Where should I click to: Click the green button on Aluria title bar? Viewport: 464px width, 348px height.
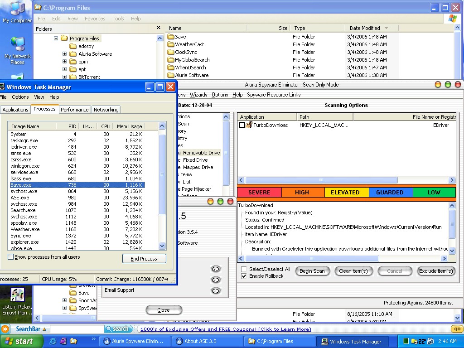448,85
